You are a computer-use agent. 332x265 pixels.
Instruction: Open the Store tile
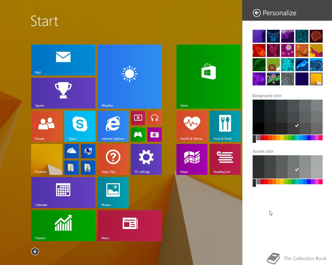coord(209,77)
